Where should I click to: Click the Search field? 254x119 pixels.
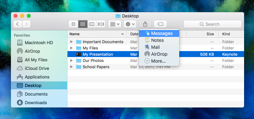213,24
